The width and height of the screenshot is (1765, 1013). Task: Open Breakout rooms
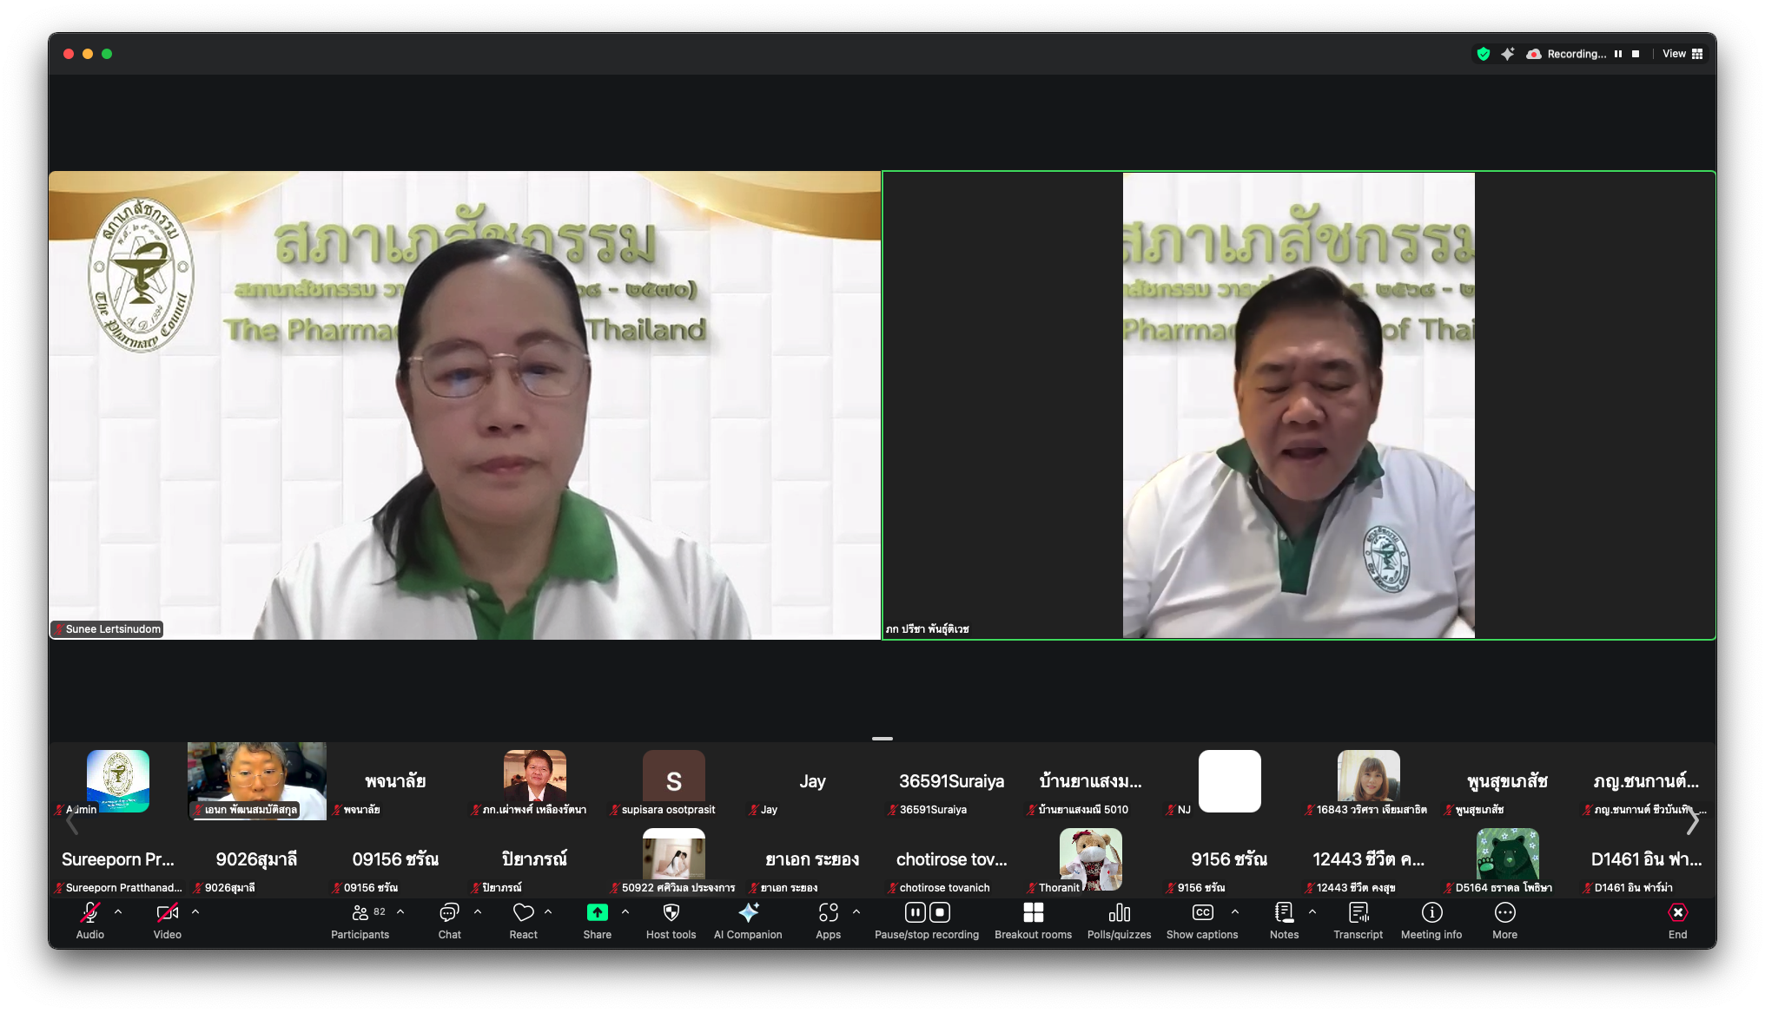coord(1033,913)
